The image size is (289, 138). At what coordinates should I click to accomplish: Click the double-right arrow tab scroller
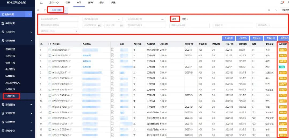[269, 10]
